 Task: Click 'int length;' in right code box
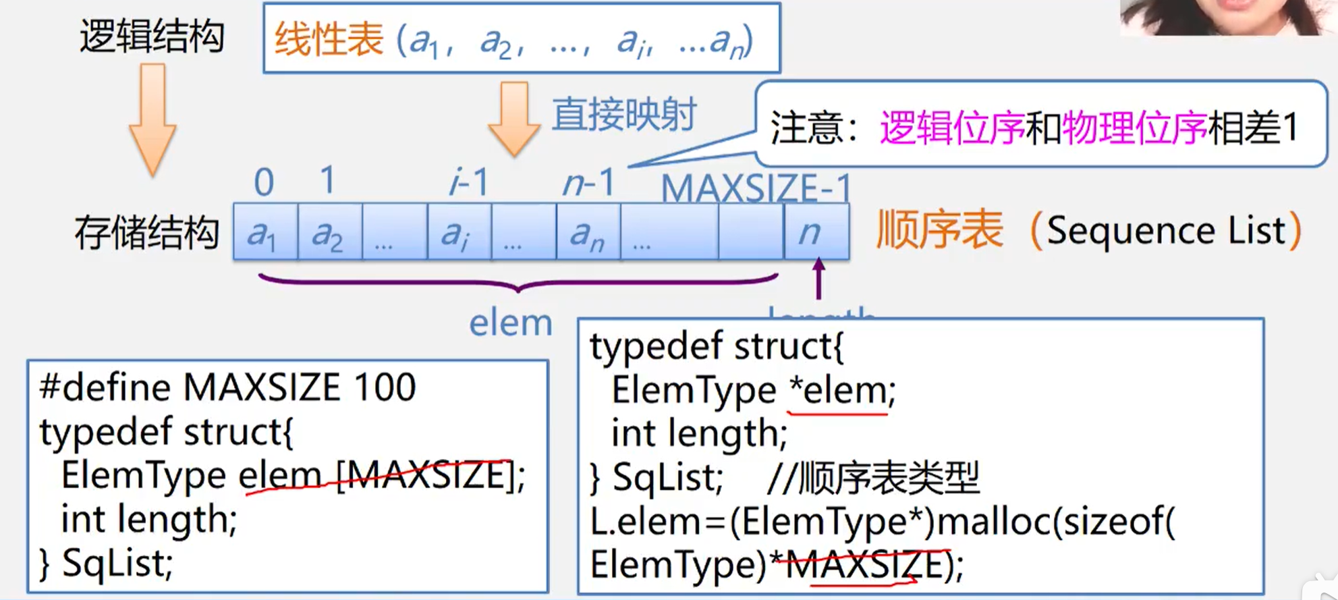pyautogui.click(x=700, y=433)
